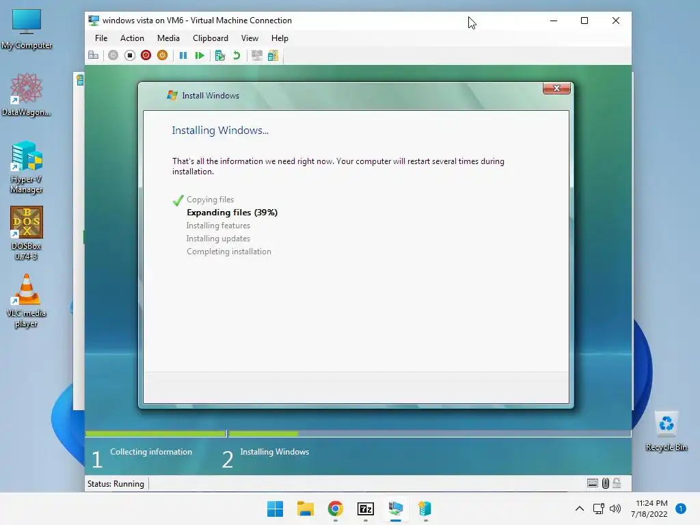Image resolution: width=700 pixels, height=525 pixels.
Task: Turn off the VM with the black square icon
Action: tap(130, 55)
